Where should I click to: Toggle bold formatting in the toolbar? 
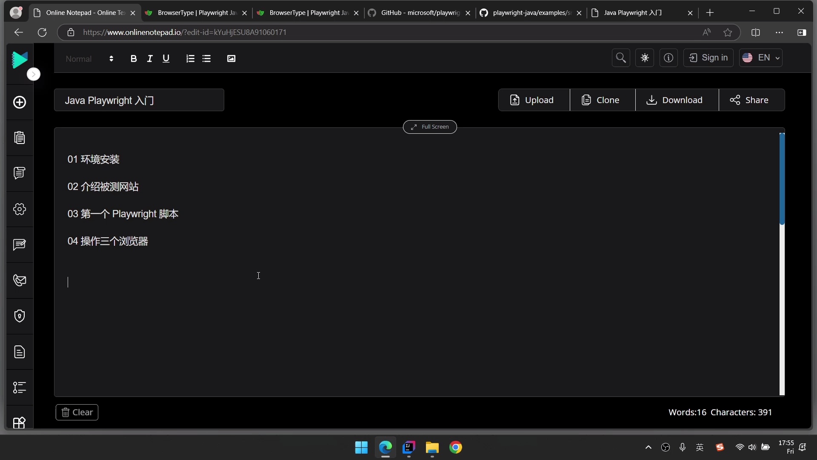(133, 59)
